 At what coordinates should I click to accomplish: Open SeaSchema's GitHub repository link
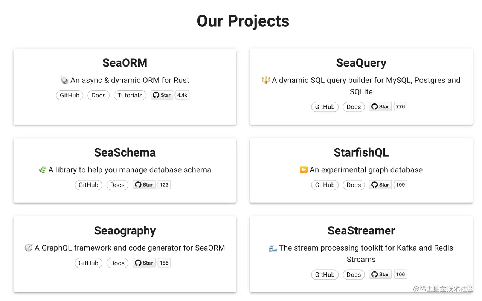pyautogui.click(x=88, y=185)
